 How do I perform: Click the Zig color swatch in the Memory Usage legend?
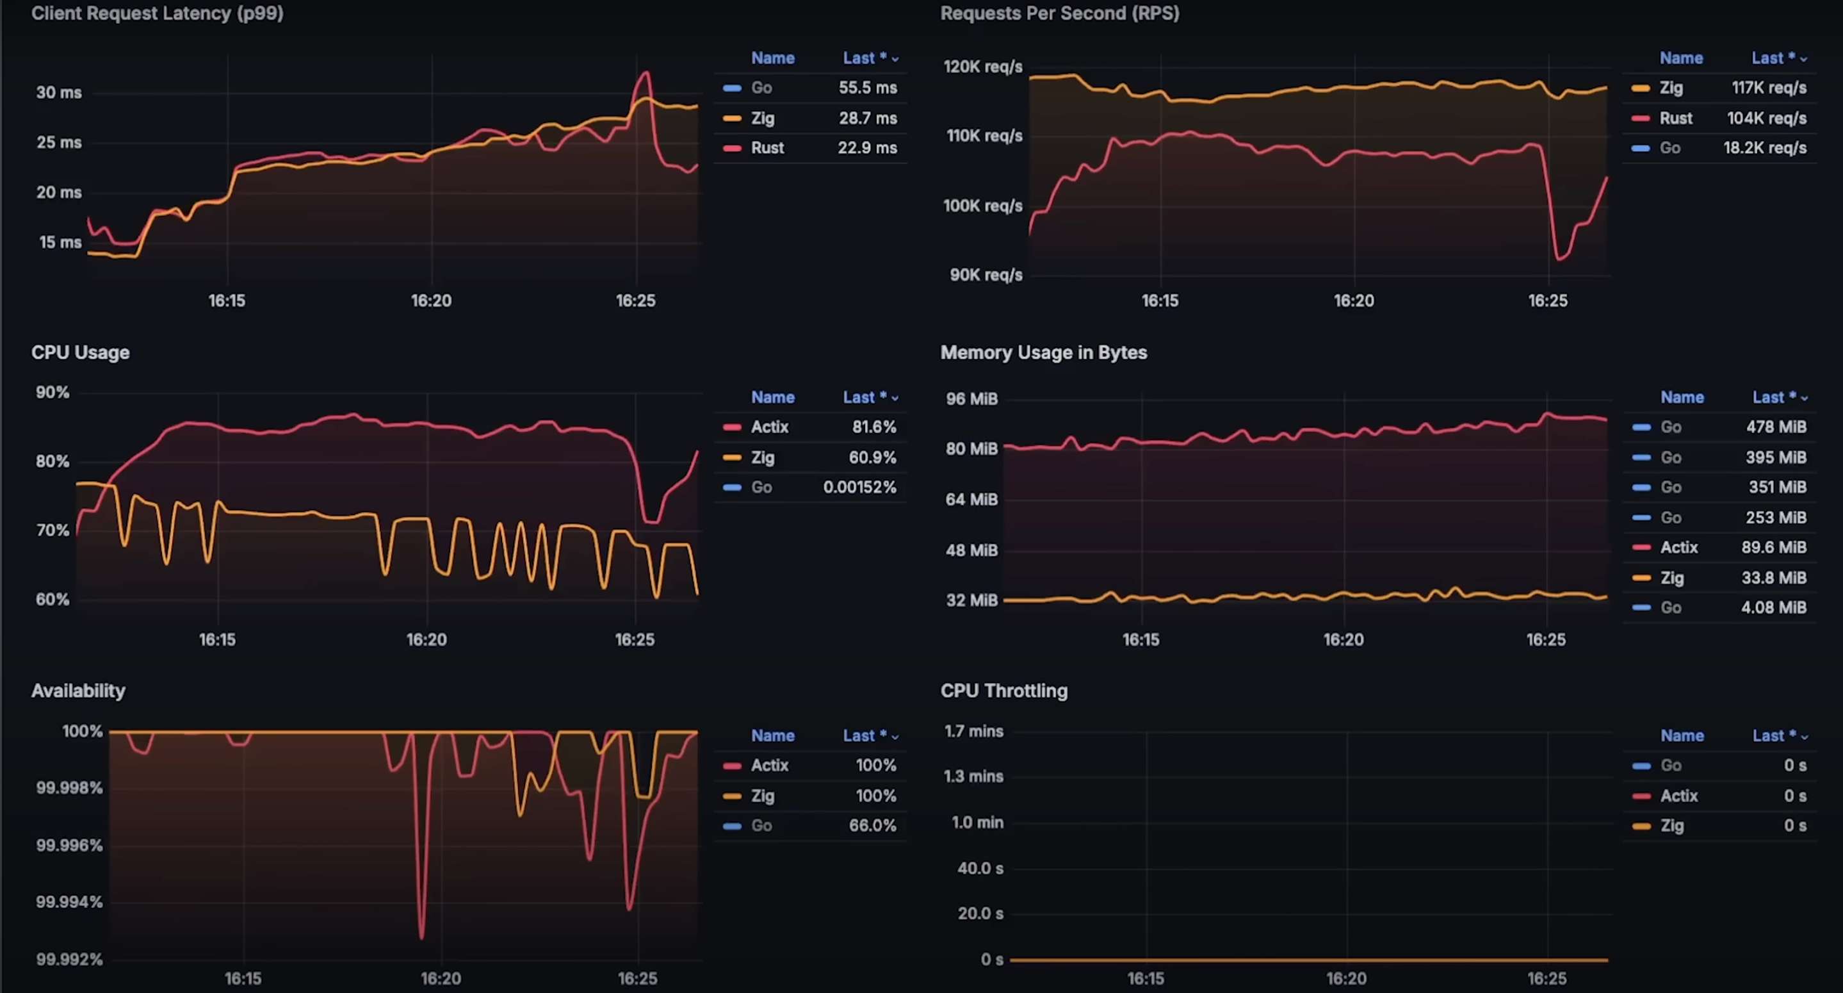point(1641,578)
